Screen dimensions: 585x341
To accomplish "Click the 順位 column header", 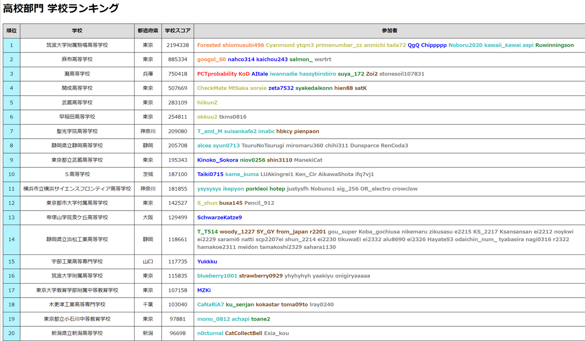I will click(x=11, y=31).
